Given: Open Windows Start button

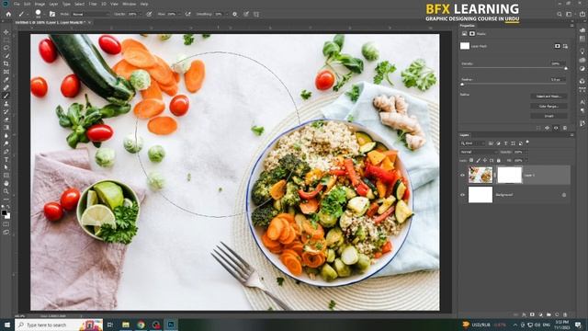Looking at the screenshot, I should [x=6, y=325].
